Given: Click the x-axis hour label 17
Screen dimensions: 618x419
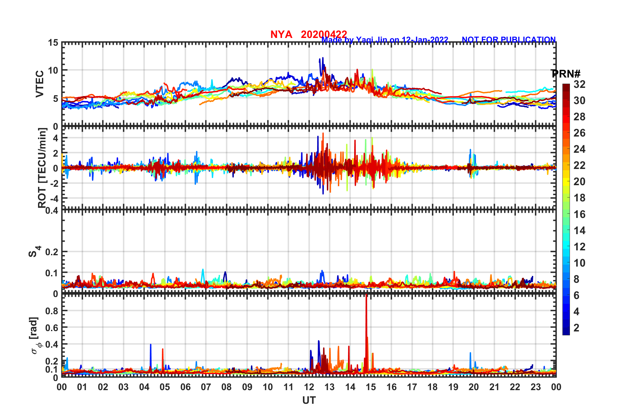Looking at the screenshot, I should (x=412, y=387).
